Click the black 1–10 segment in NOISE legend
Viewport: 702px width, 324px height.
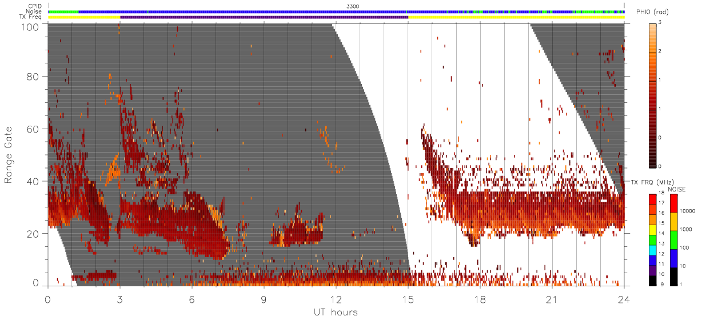point(673,277)
